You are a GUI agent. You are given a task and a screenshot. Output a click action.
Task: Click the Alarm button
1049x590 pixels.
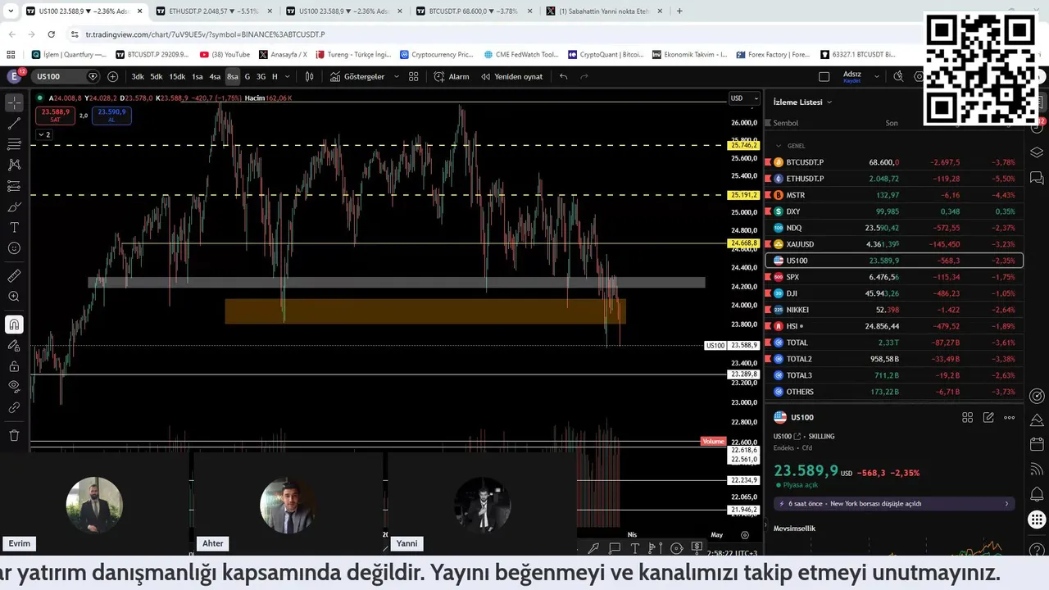click(x=452, y=76)
